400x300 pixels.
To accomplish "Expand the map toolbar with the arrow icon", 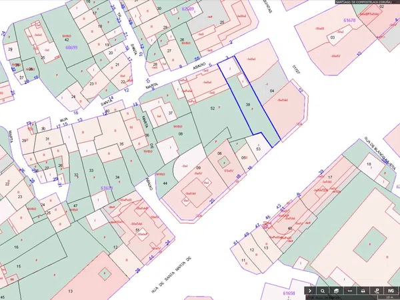I will tap(310, 291).
